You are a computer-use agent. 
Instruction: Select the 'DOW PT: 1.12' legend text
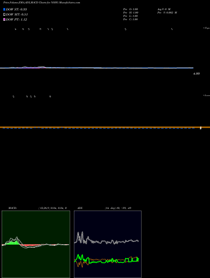16,19
